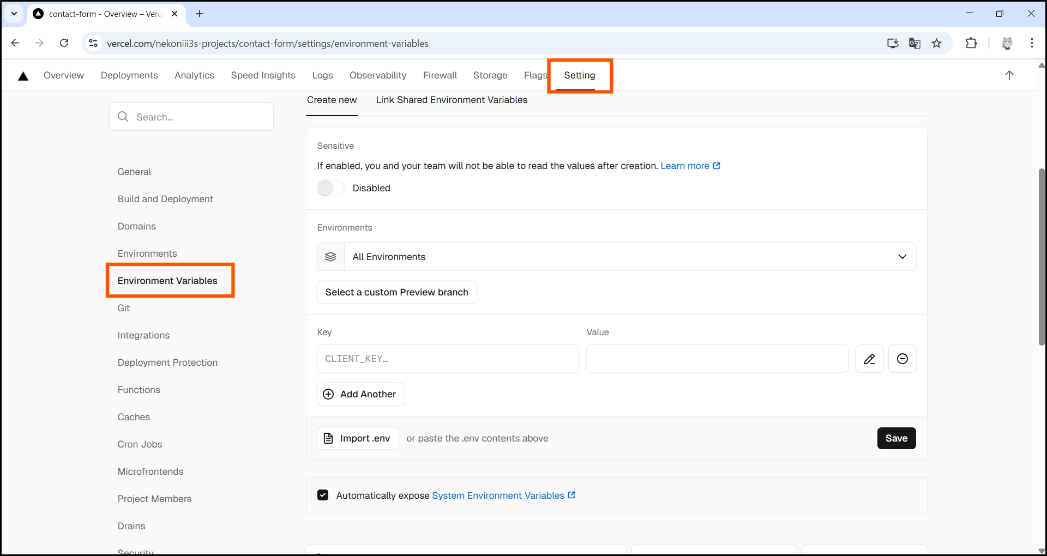Image resolution: width=1047 pixels, height=556 pixels.
Task: Open Integrations in sidebar
Action: [x=143, y=335]
